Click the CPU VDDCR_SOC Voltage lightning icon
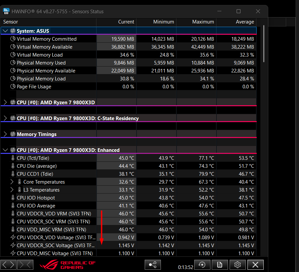The width and height of the screenshot is (299, 272). pos(13,245)
